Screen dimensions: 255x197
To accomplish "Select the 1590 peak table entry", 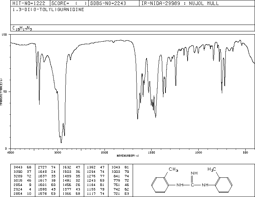I will pos(47,190).
